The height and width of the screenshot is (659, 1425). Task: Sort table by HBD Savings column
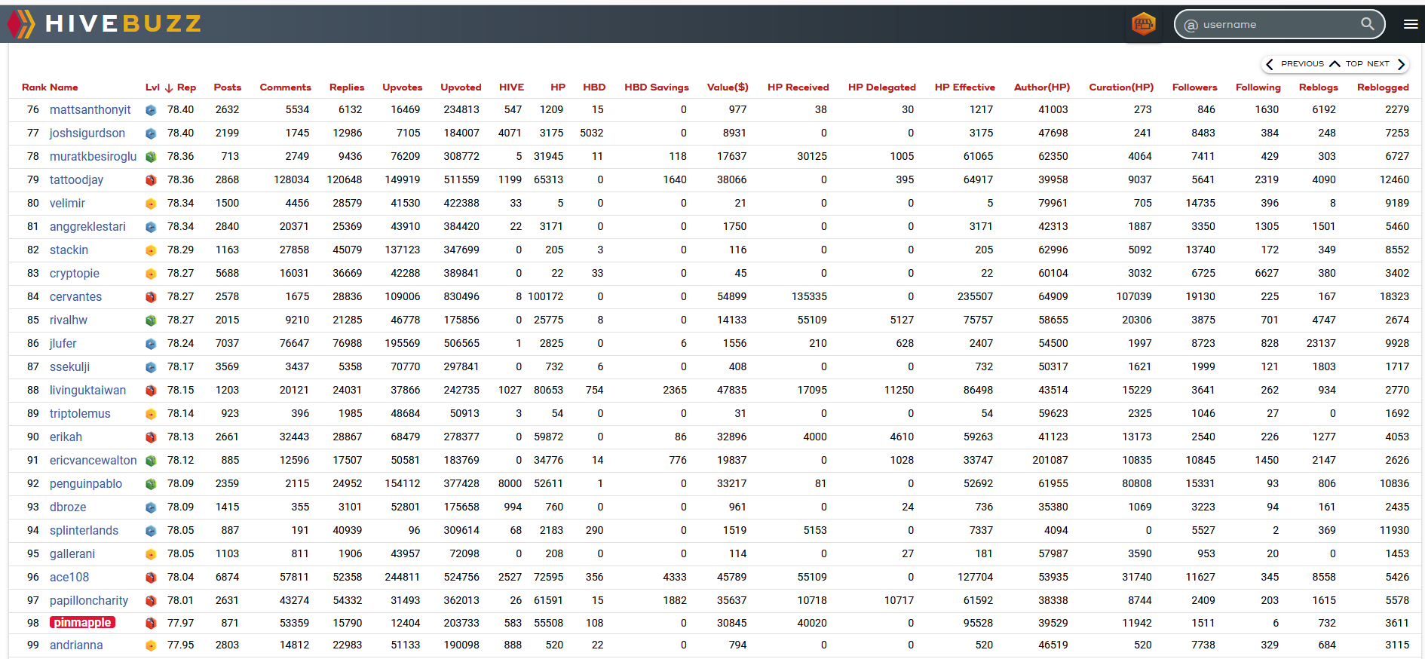pos(657,87)
